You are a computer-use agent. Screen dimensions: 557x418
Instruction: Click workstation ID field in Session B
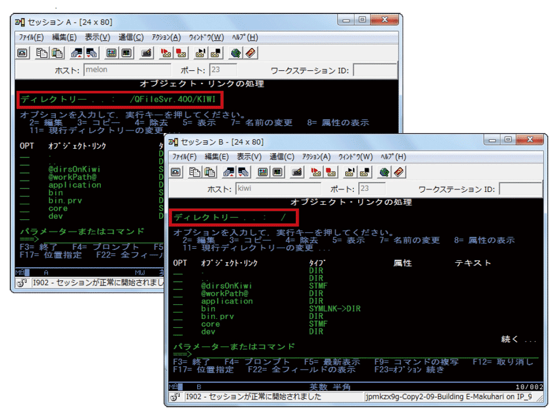click(x=520, y=189)
